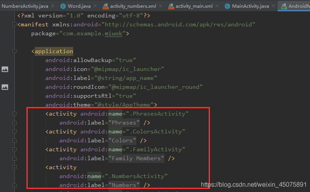Switch to MainActivity.java tab
This screenshot has height=192, width=310.
(x=250, y=6)
